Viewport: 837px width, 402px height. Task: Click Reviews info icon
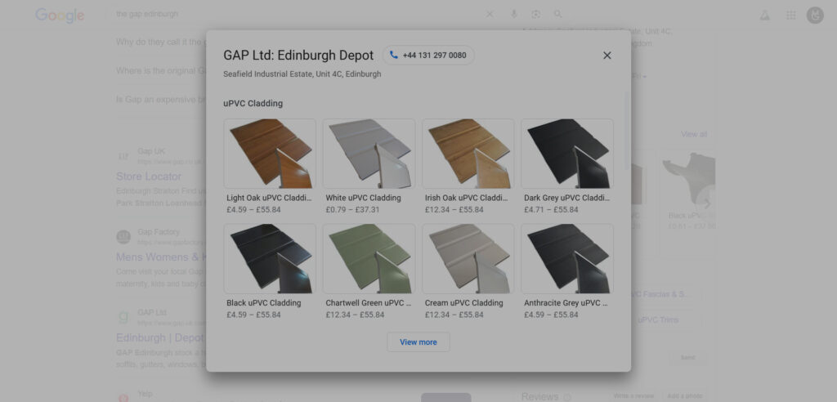(x=567, y=396)
